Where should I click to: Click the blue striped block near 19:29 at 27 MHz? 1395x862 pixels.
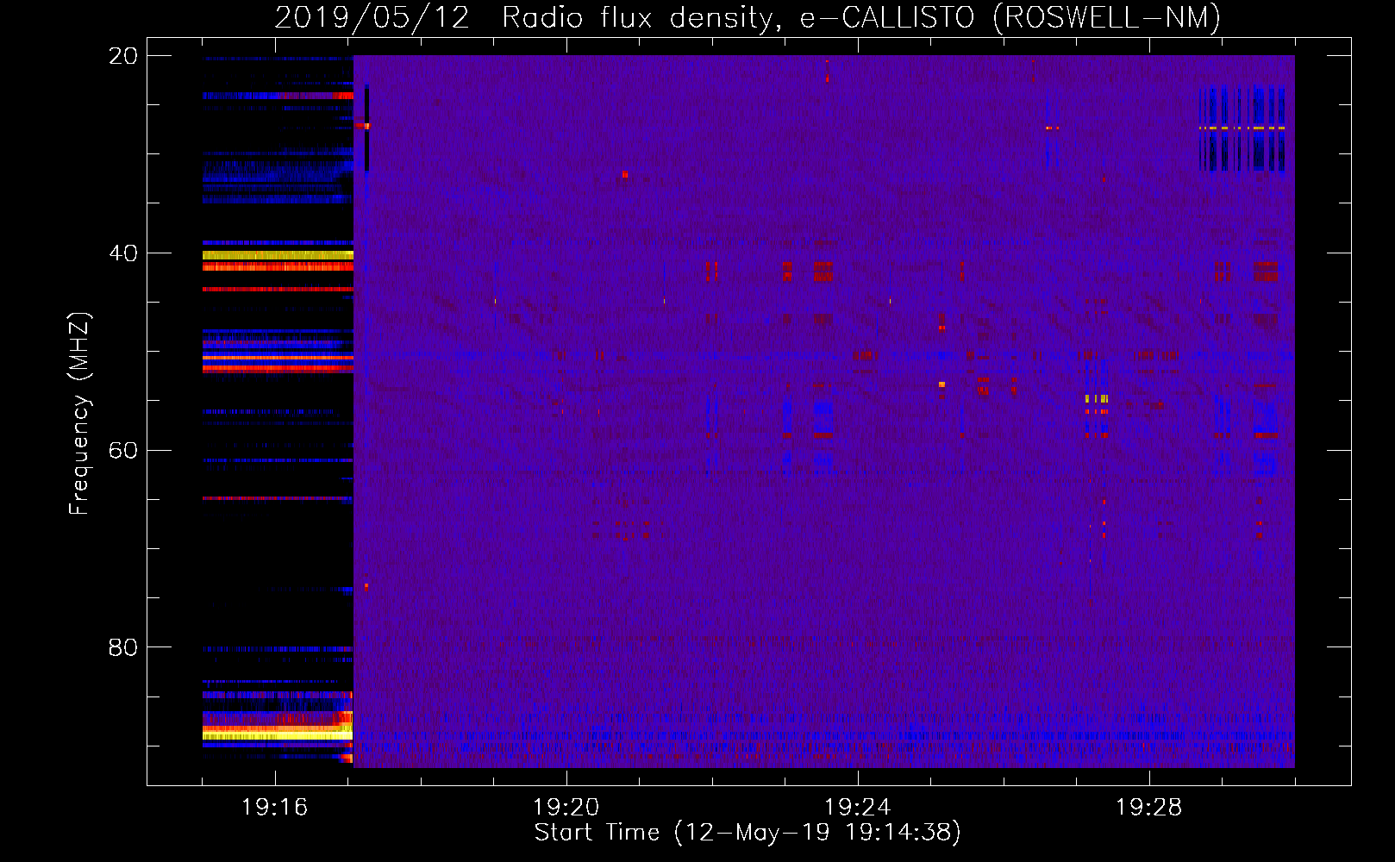coord(1242,128)
